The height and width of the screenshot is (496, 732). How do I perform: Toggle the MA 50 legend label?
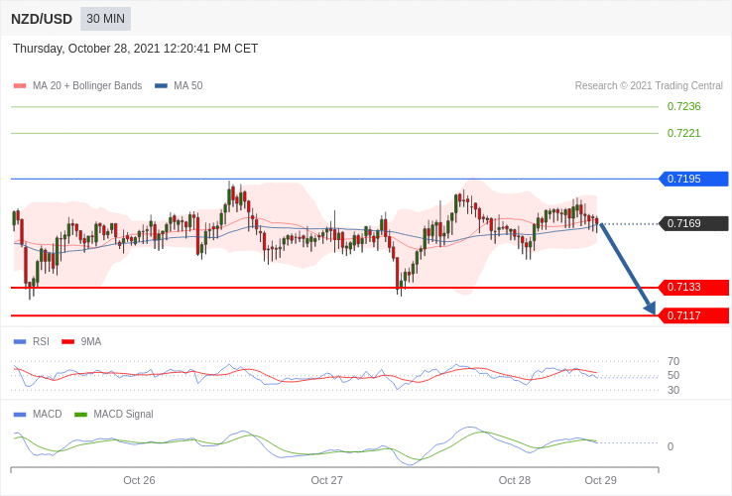[188, 86]
